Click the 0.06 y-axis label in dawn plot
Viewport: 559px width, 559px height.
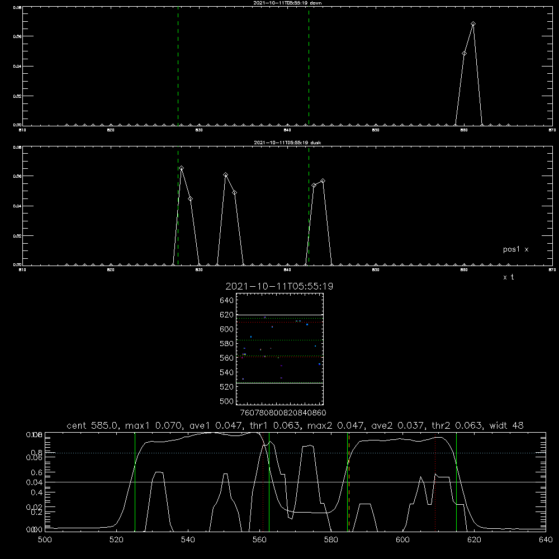pyautogui.click(x=18, y=36)
